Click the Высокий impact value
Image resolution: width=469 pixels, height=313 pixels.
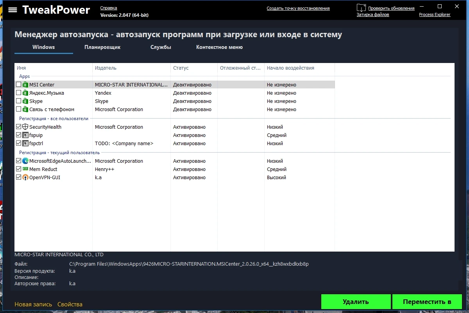(276, 177)
